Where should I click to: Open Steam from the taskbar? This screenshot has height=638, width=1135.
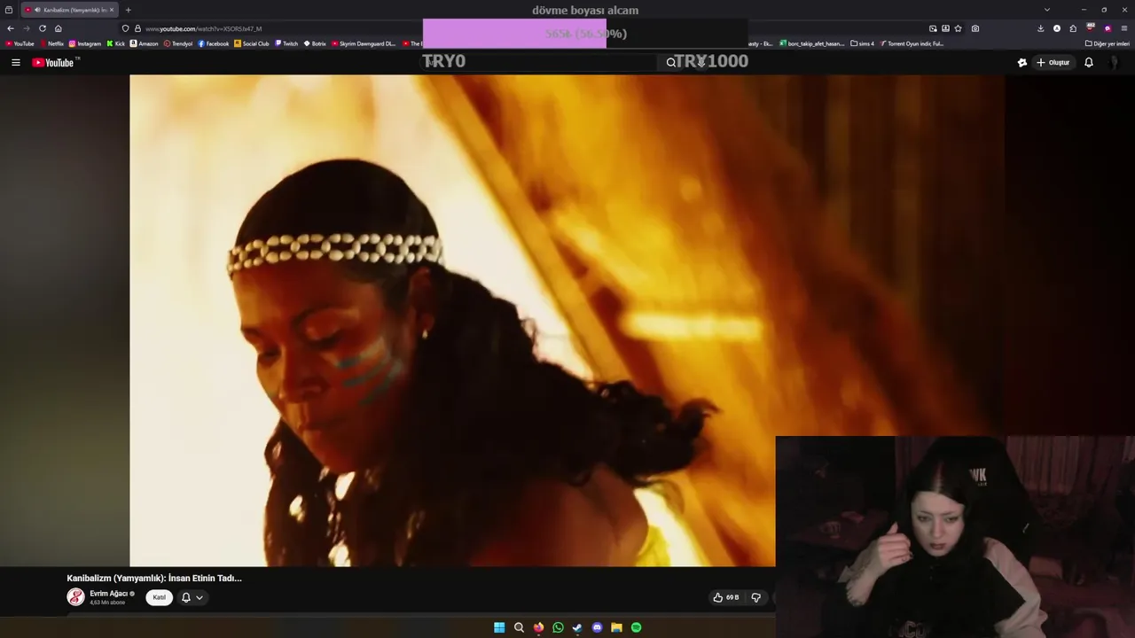[577, 627]
